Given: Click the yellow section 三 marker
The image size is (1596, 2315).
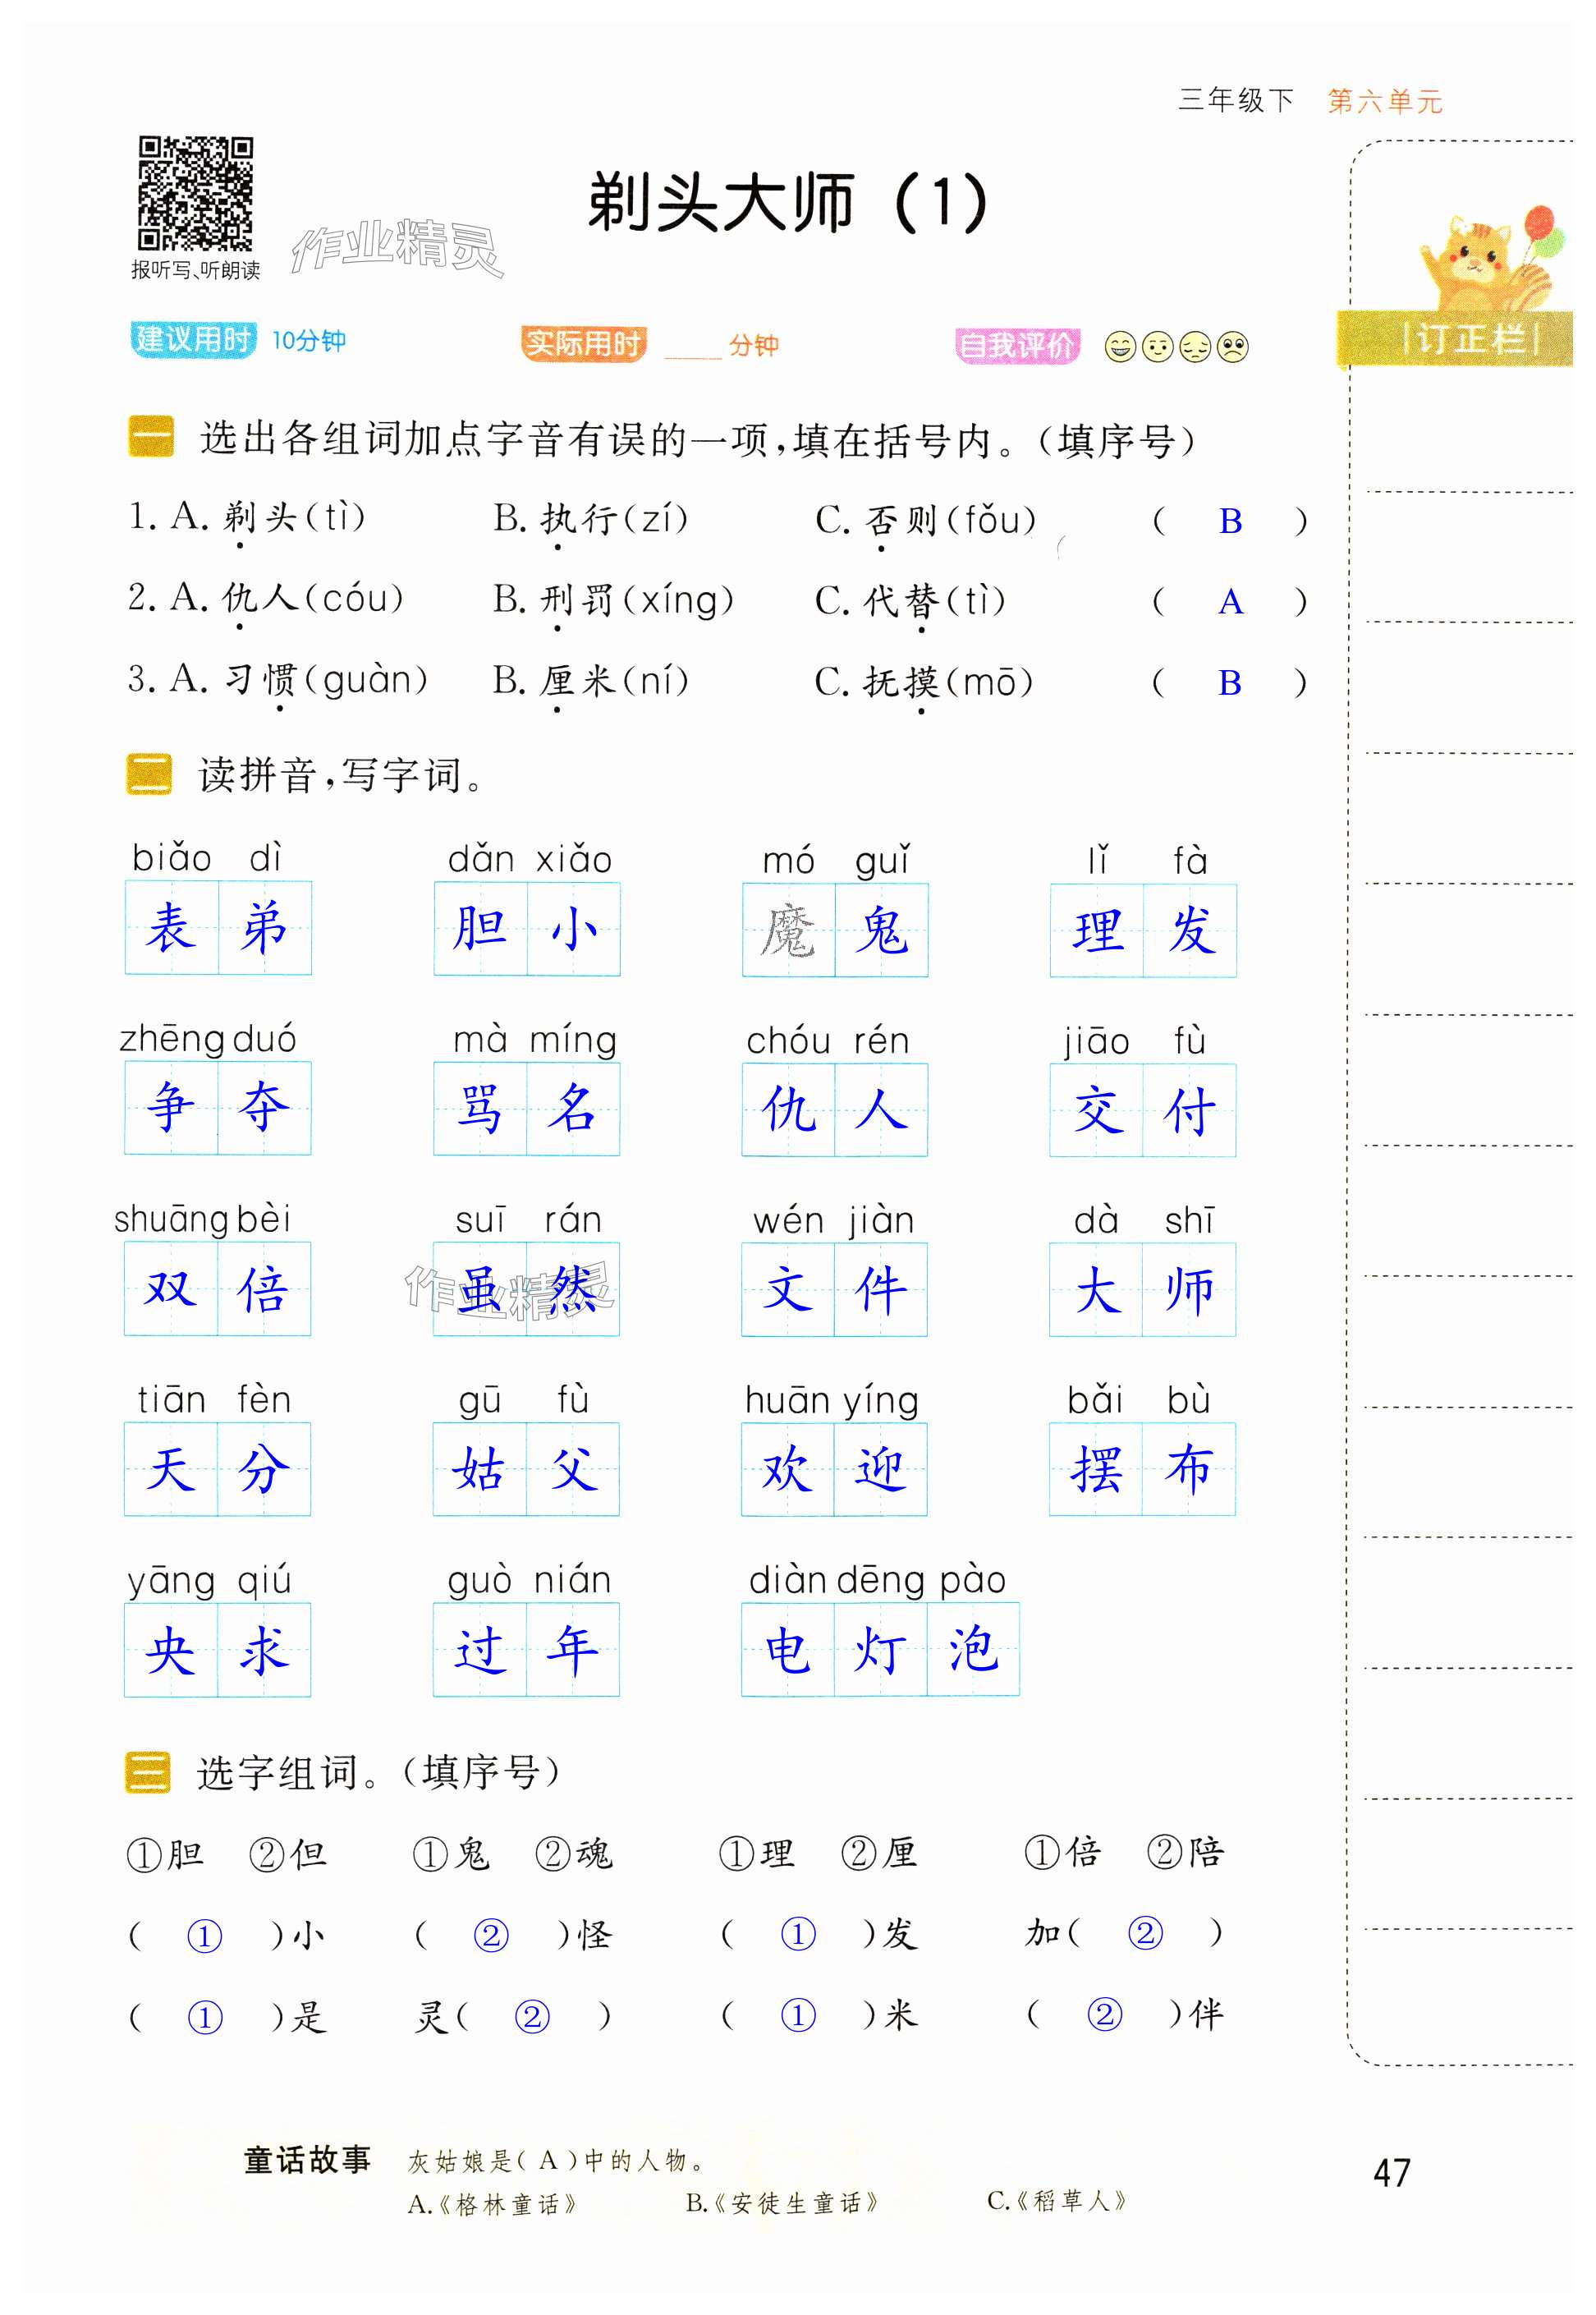Looking at the screenshot, I should coord(148,1773).
